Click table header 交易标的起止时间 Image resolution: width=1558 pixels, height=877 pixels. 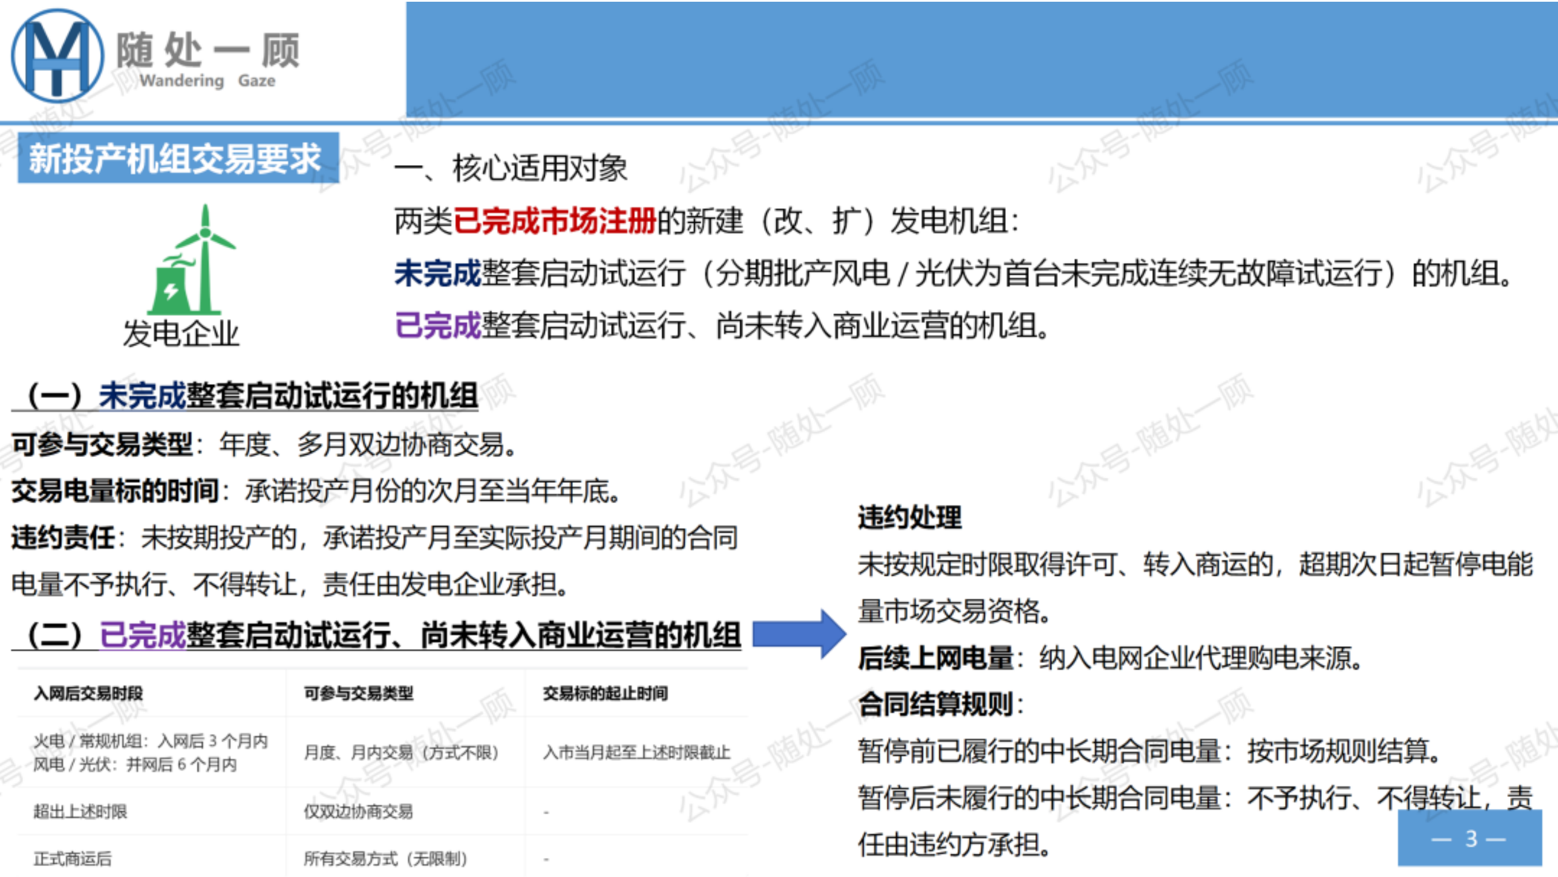click(x=605, y=693)
